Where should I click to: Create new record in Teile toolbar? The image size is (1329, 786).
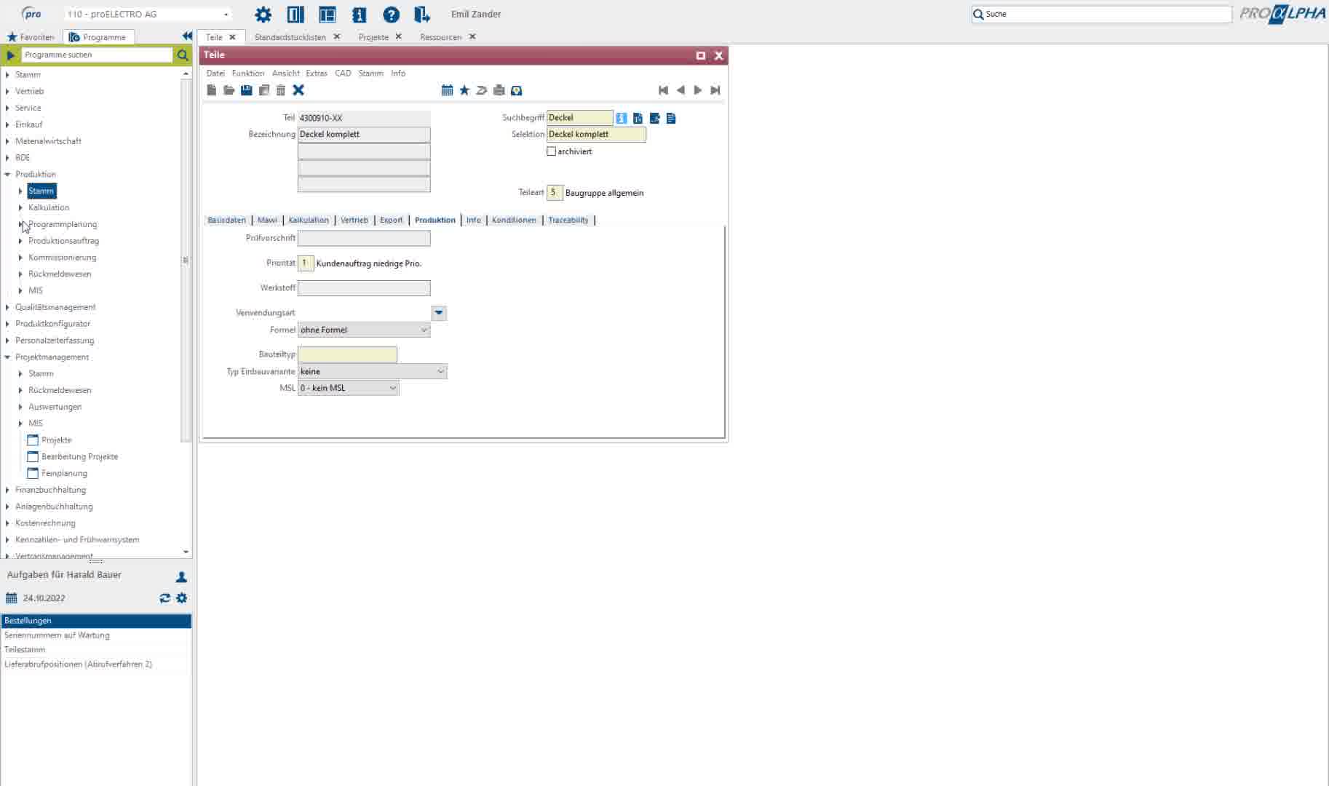pyautogui.click(x=212, y=90)
